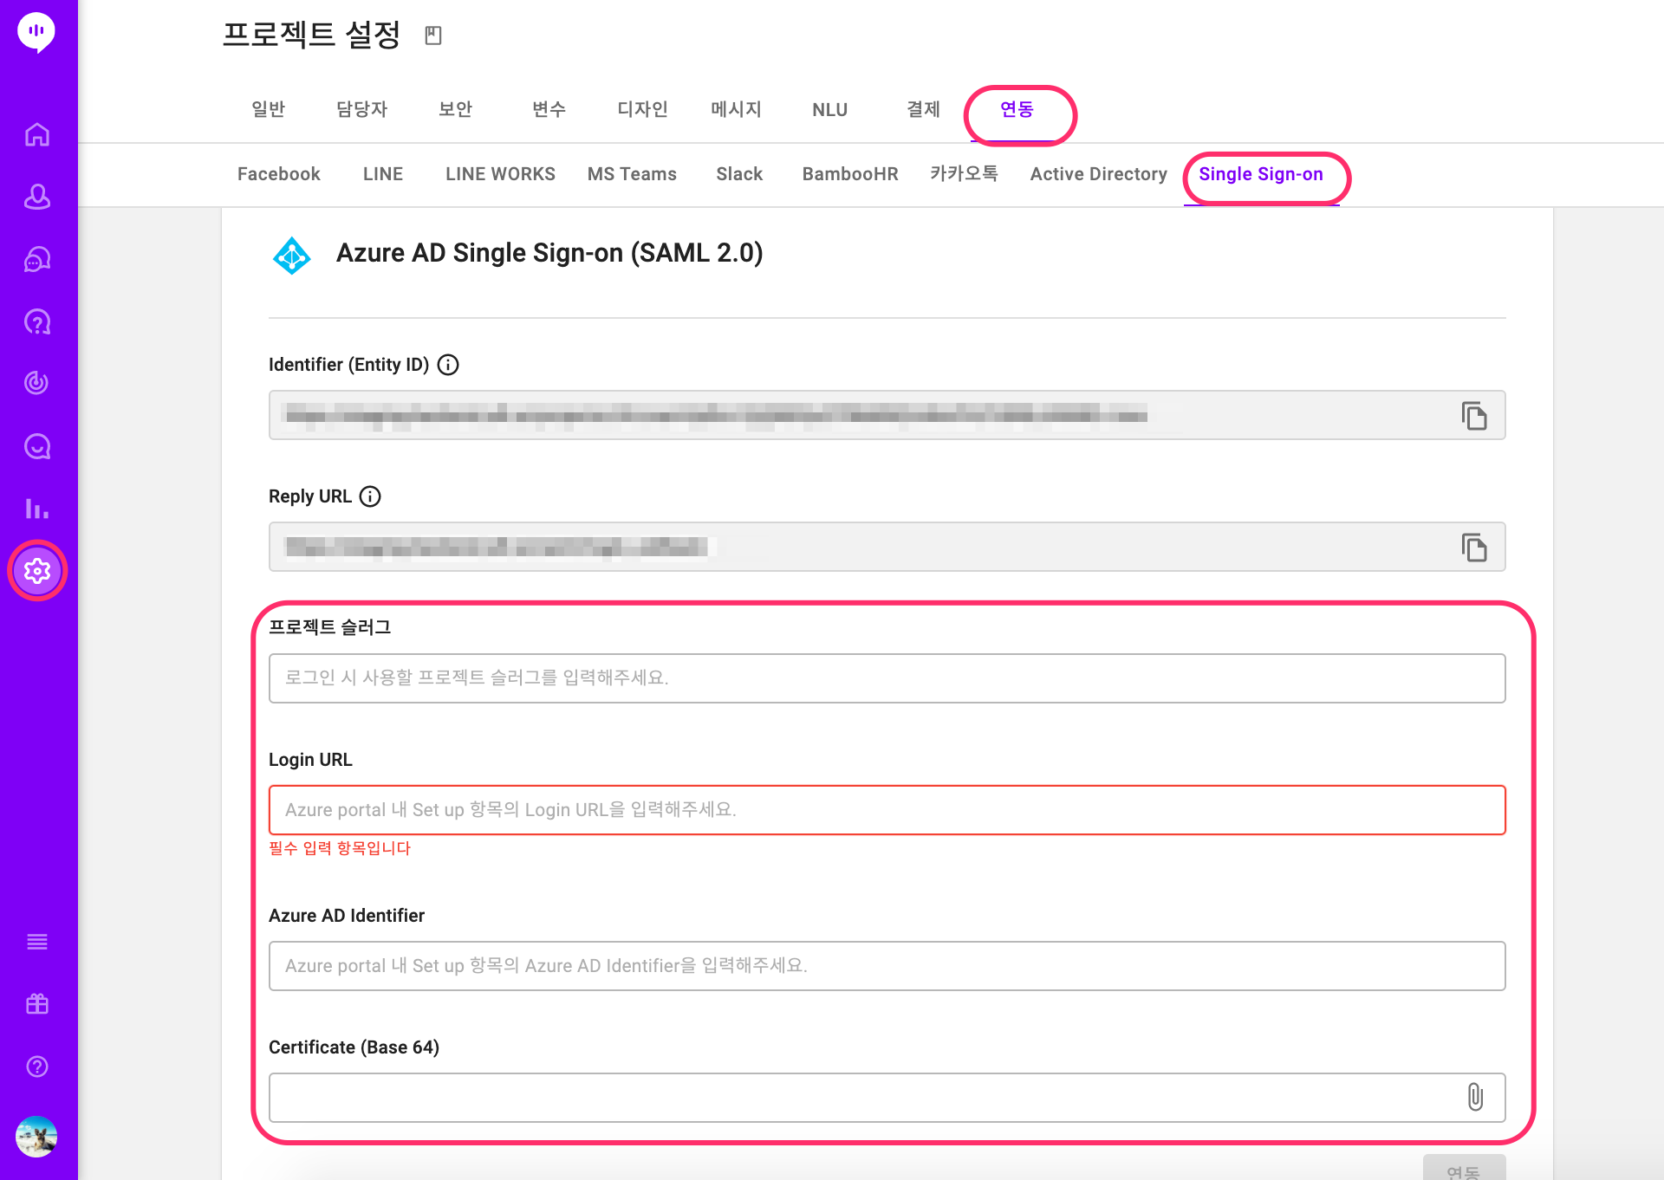Open the chat search bubble icon

click(x=36, y=446)
